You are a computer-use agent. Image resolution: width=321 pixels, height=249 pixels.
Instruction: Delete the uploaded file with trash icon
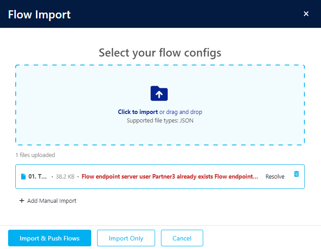pos(296,174)
